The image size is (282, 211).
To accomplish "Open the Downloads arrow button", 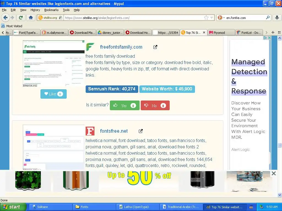I will coord(277,18).
